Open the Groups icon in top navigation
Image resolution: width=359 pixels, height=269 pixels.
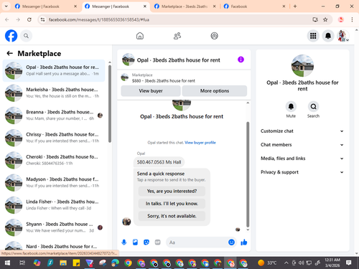(x=214, y=36)
